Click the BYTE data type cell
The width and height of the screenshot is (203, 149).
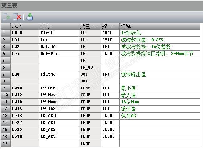click(110, 40)
